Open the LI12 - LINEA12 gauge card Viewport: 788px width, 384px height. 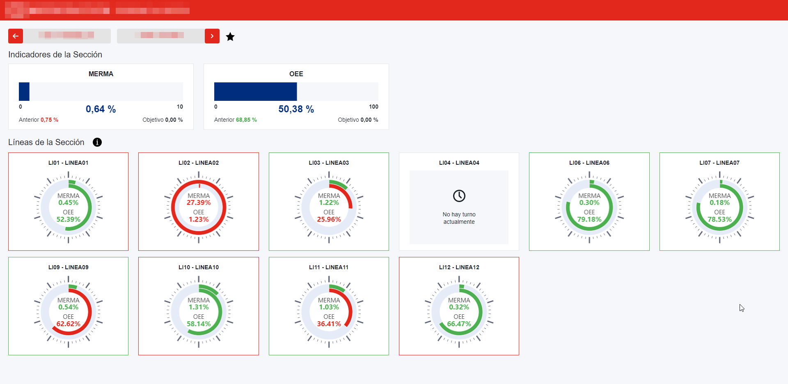pyautogui.click(x=459, y=306)
